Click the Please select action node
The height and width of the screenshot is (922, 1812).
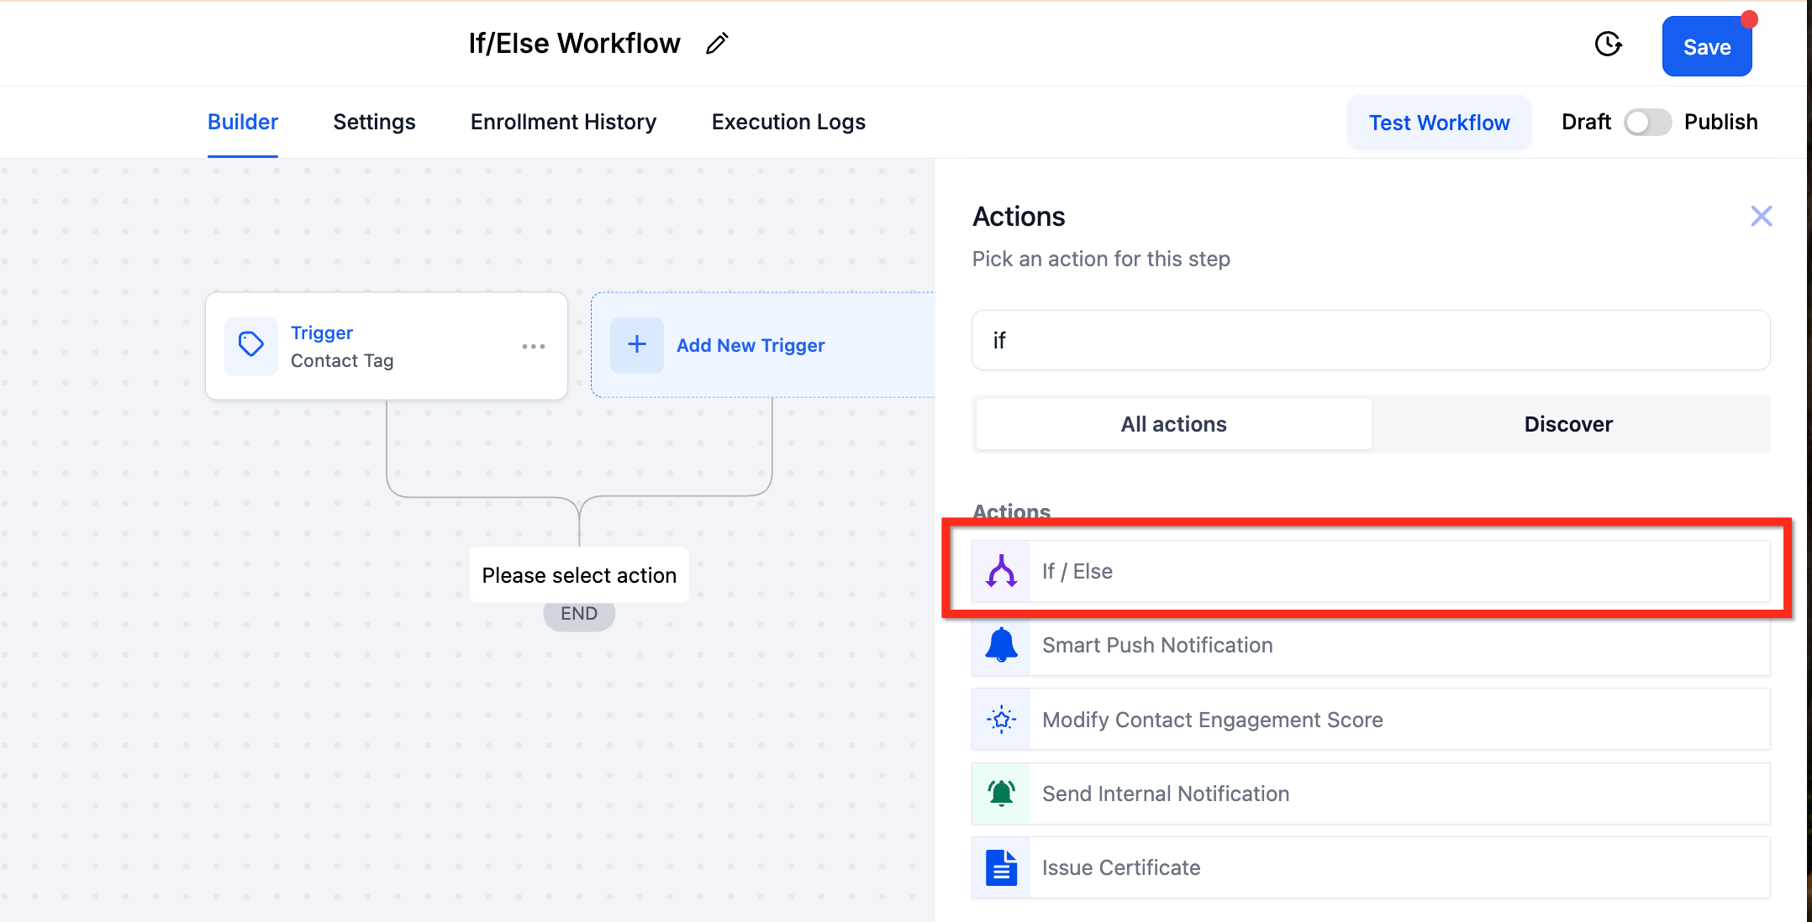pyautogui.click(x=579, y=575)
